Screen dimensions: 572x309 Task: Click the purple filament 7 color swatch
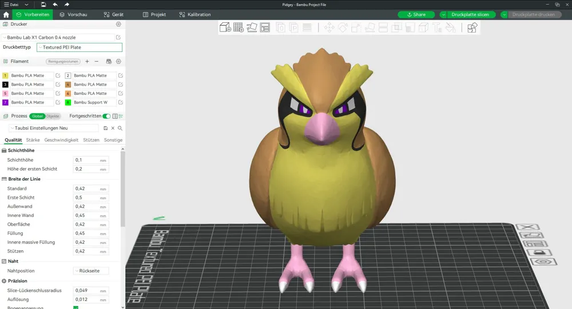(x=5, y=102)
